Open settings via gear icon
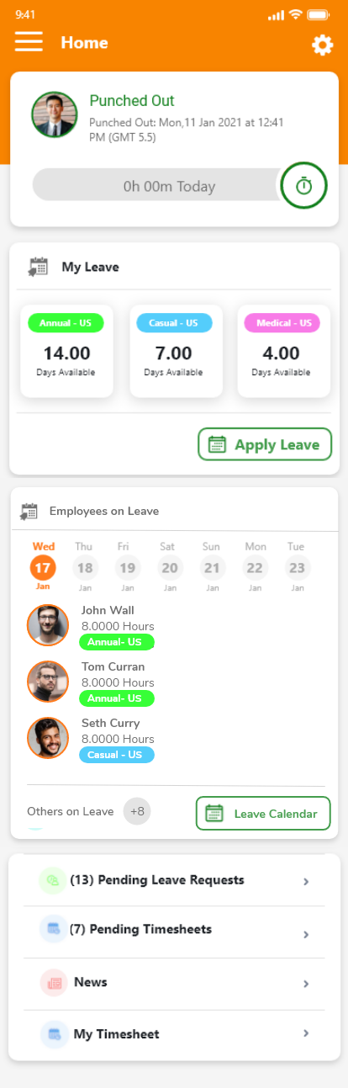The image size is (348, 1088). click(322, 45)
